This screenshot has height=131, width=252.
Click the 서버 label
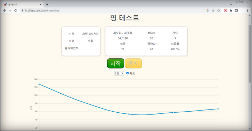pos(72,41)
